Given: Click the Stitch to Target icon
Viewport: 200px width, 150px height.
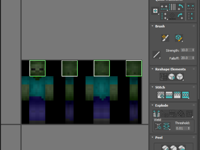Looking at the screenshot, I should pyautogui.click(x=161, y=95).
